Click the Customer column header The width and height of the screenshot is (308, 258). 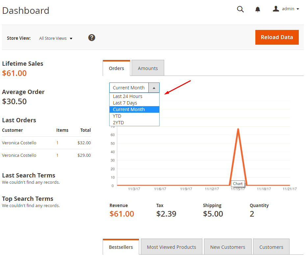coord(13,130)
